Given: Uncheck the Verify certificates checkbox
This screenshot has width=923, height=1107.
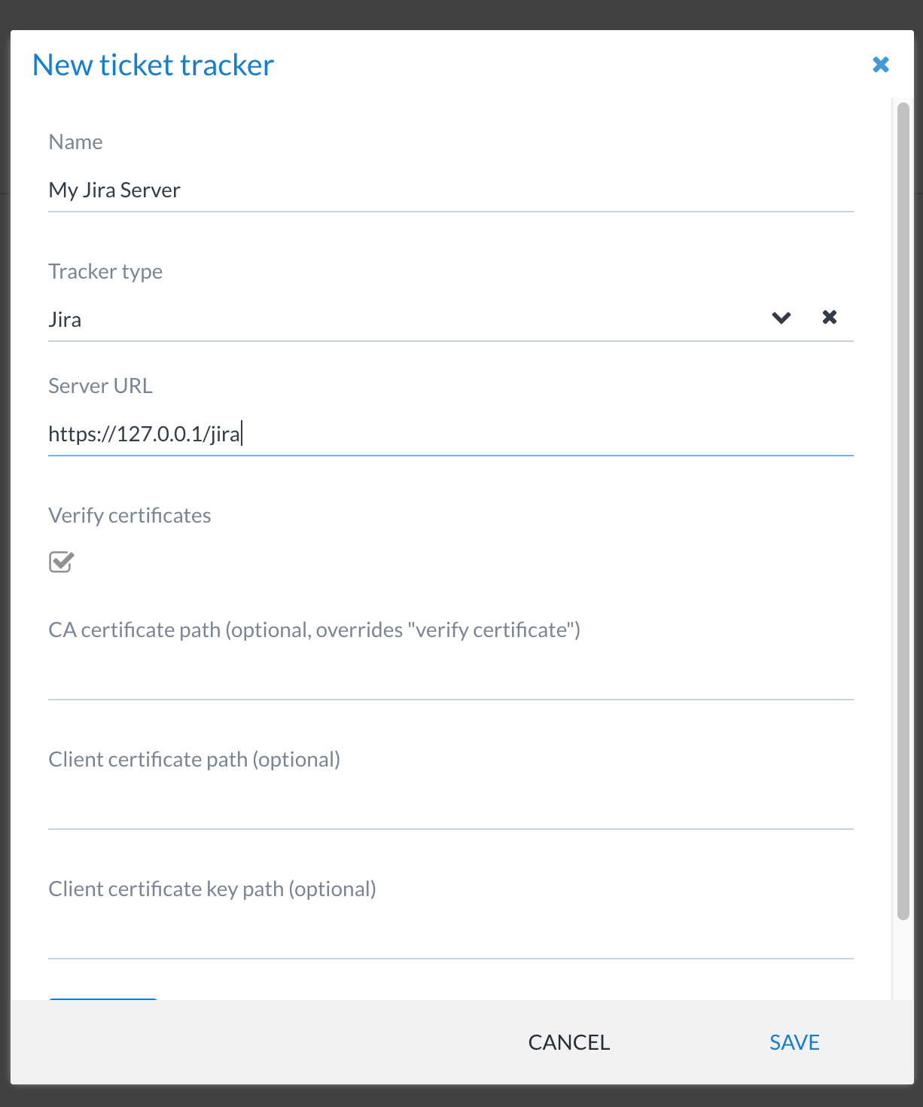Looking at the screenshot, I should [x=61, y=562].
